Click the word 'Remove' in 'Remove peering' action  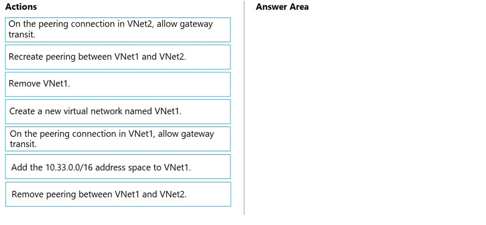click(x=28, y=194)
